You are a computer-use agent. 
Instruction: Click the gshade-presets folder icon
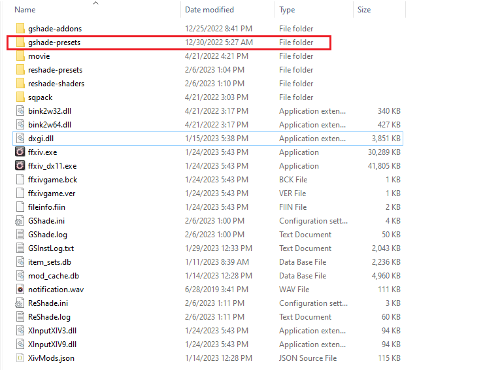[20, 42]
